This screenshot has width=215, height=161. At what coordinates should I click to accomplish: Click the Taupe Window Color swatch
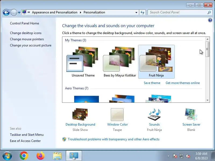click(117, 115)
